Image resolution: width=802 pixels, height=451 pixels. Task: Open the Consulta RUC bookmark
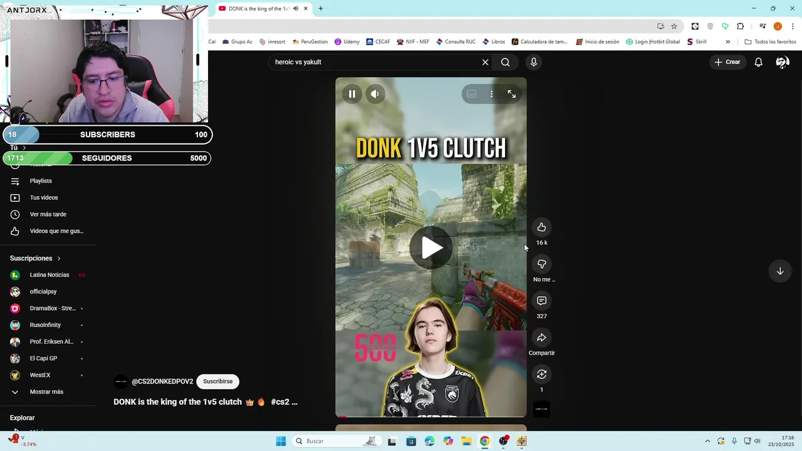[456, 42]
